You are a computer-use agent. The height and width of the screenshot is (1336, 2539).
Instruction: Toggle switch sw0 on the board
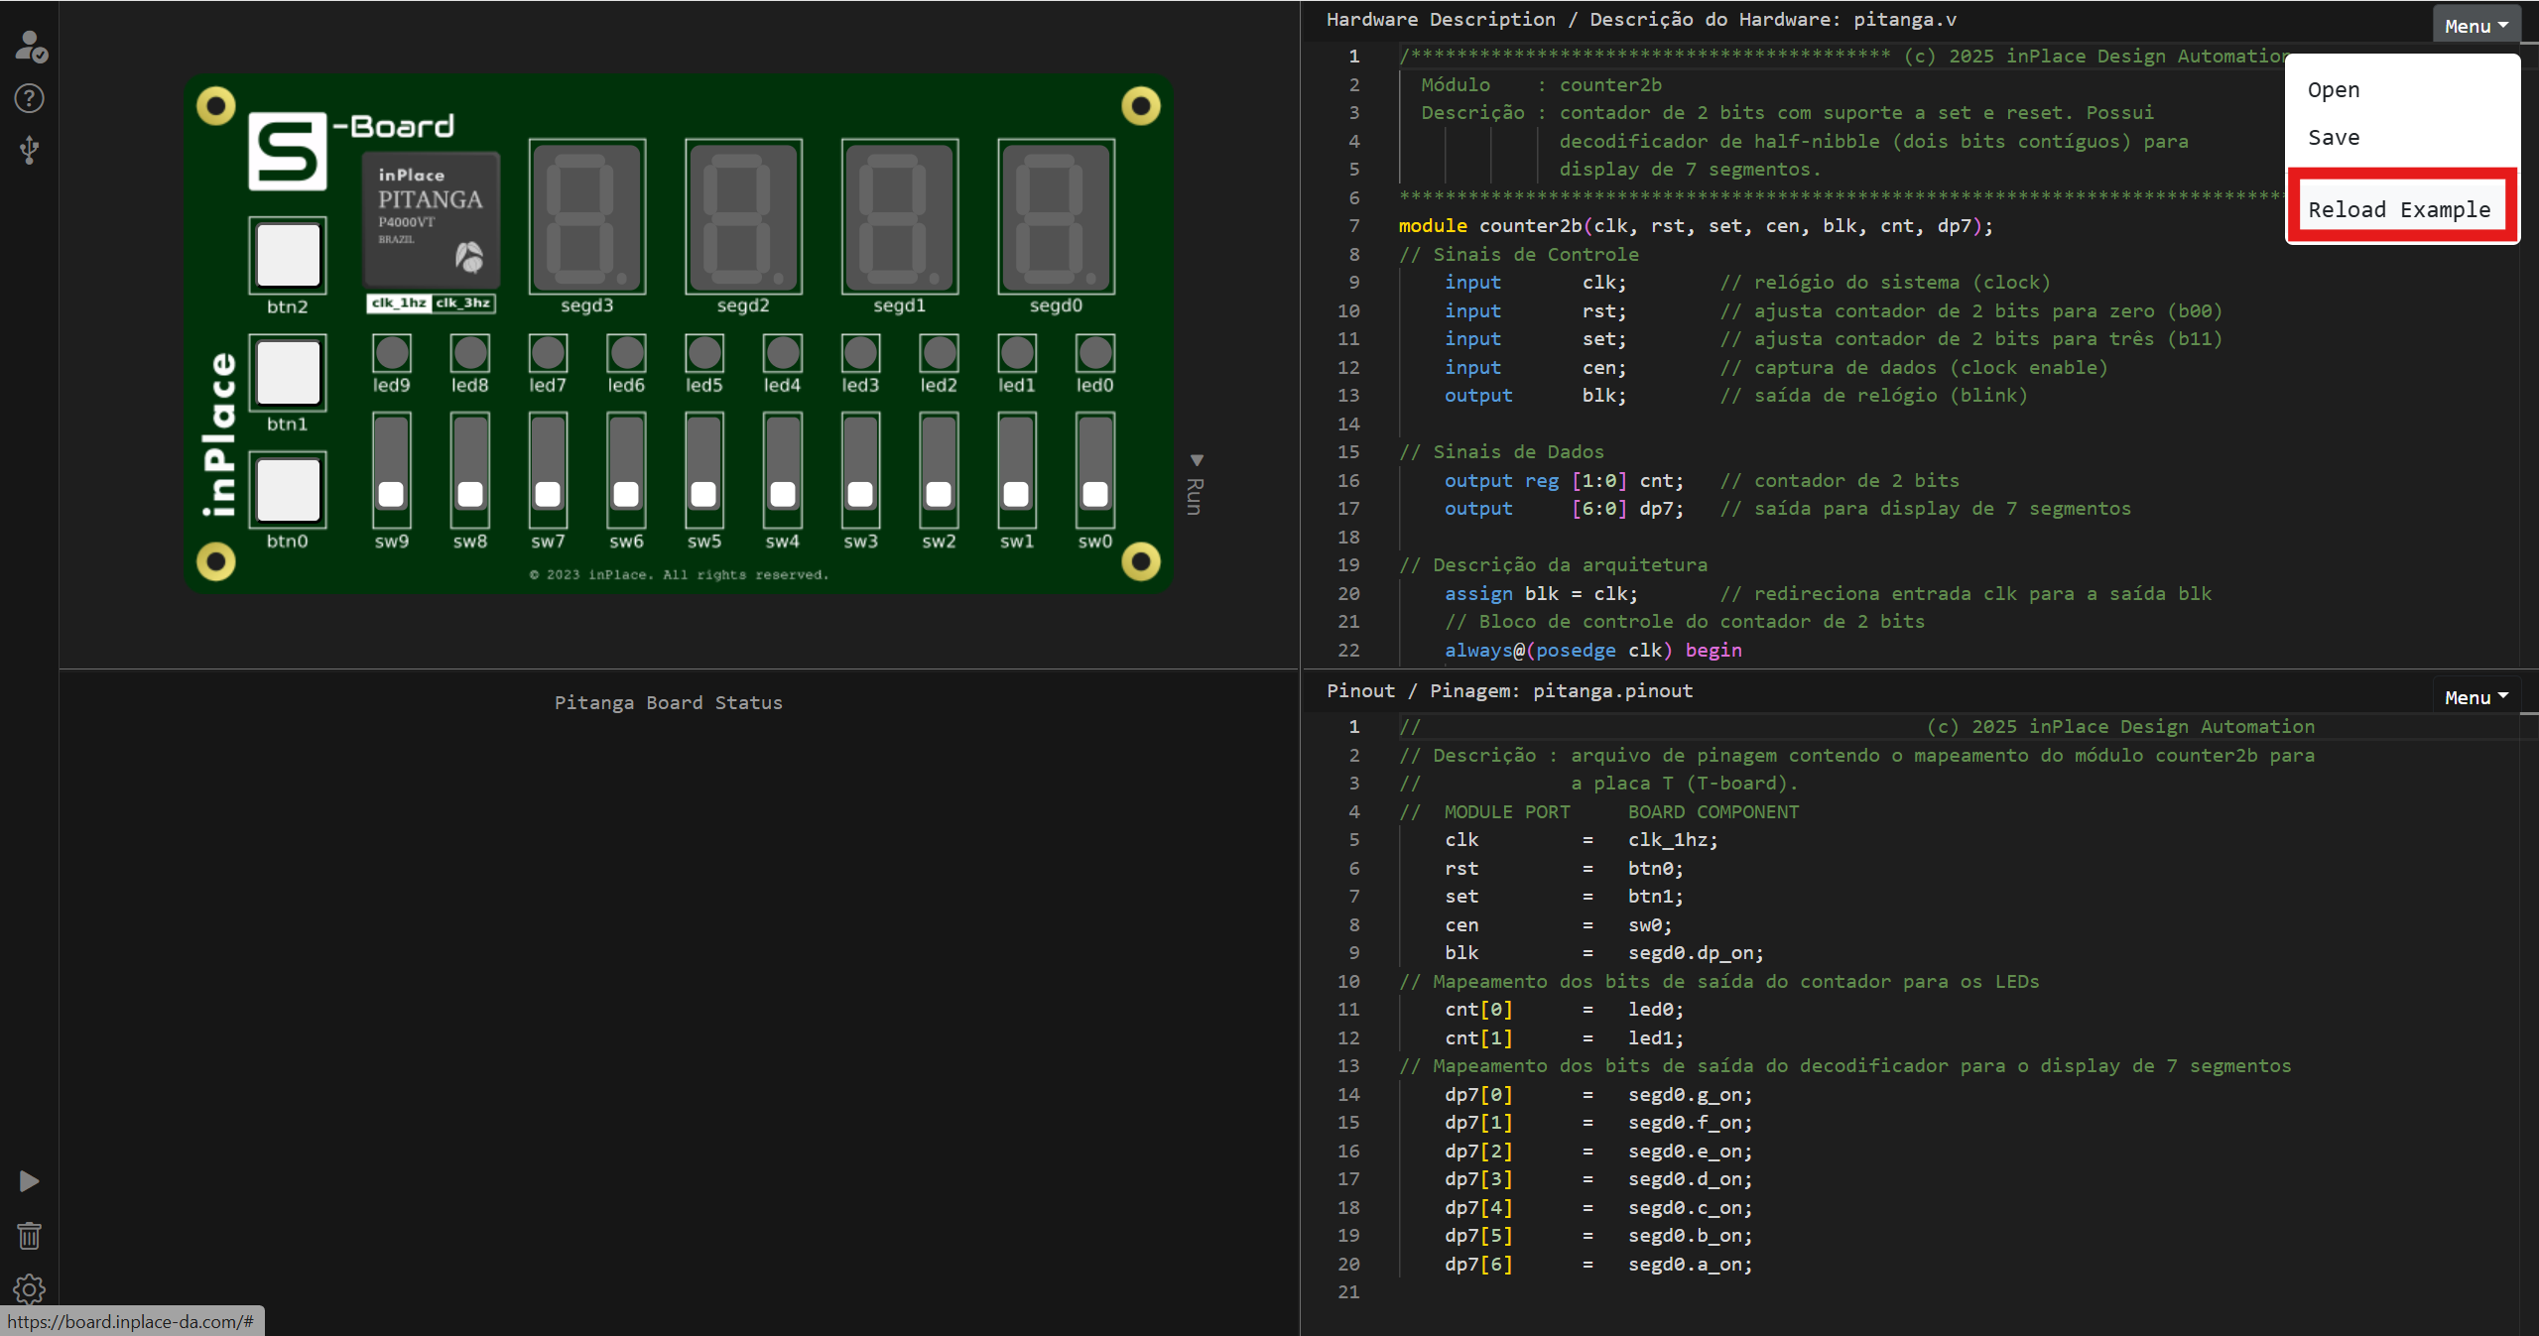pos(1095,471)
